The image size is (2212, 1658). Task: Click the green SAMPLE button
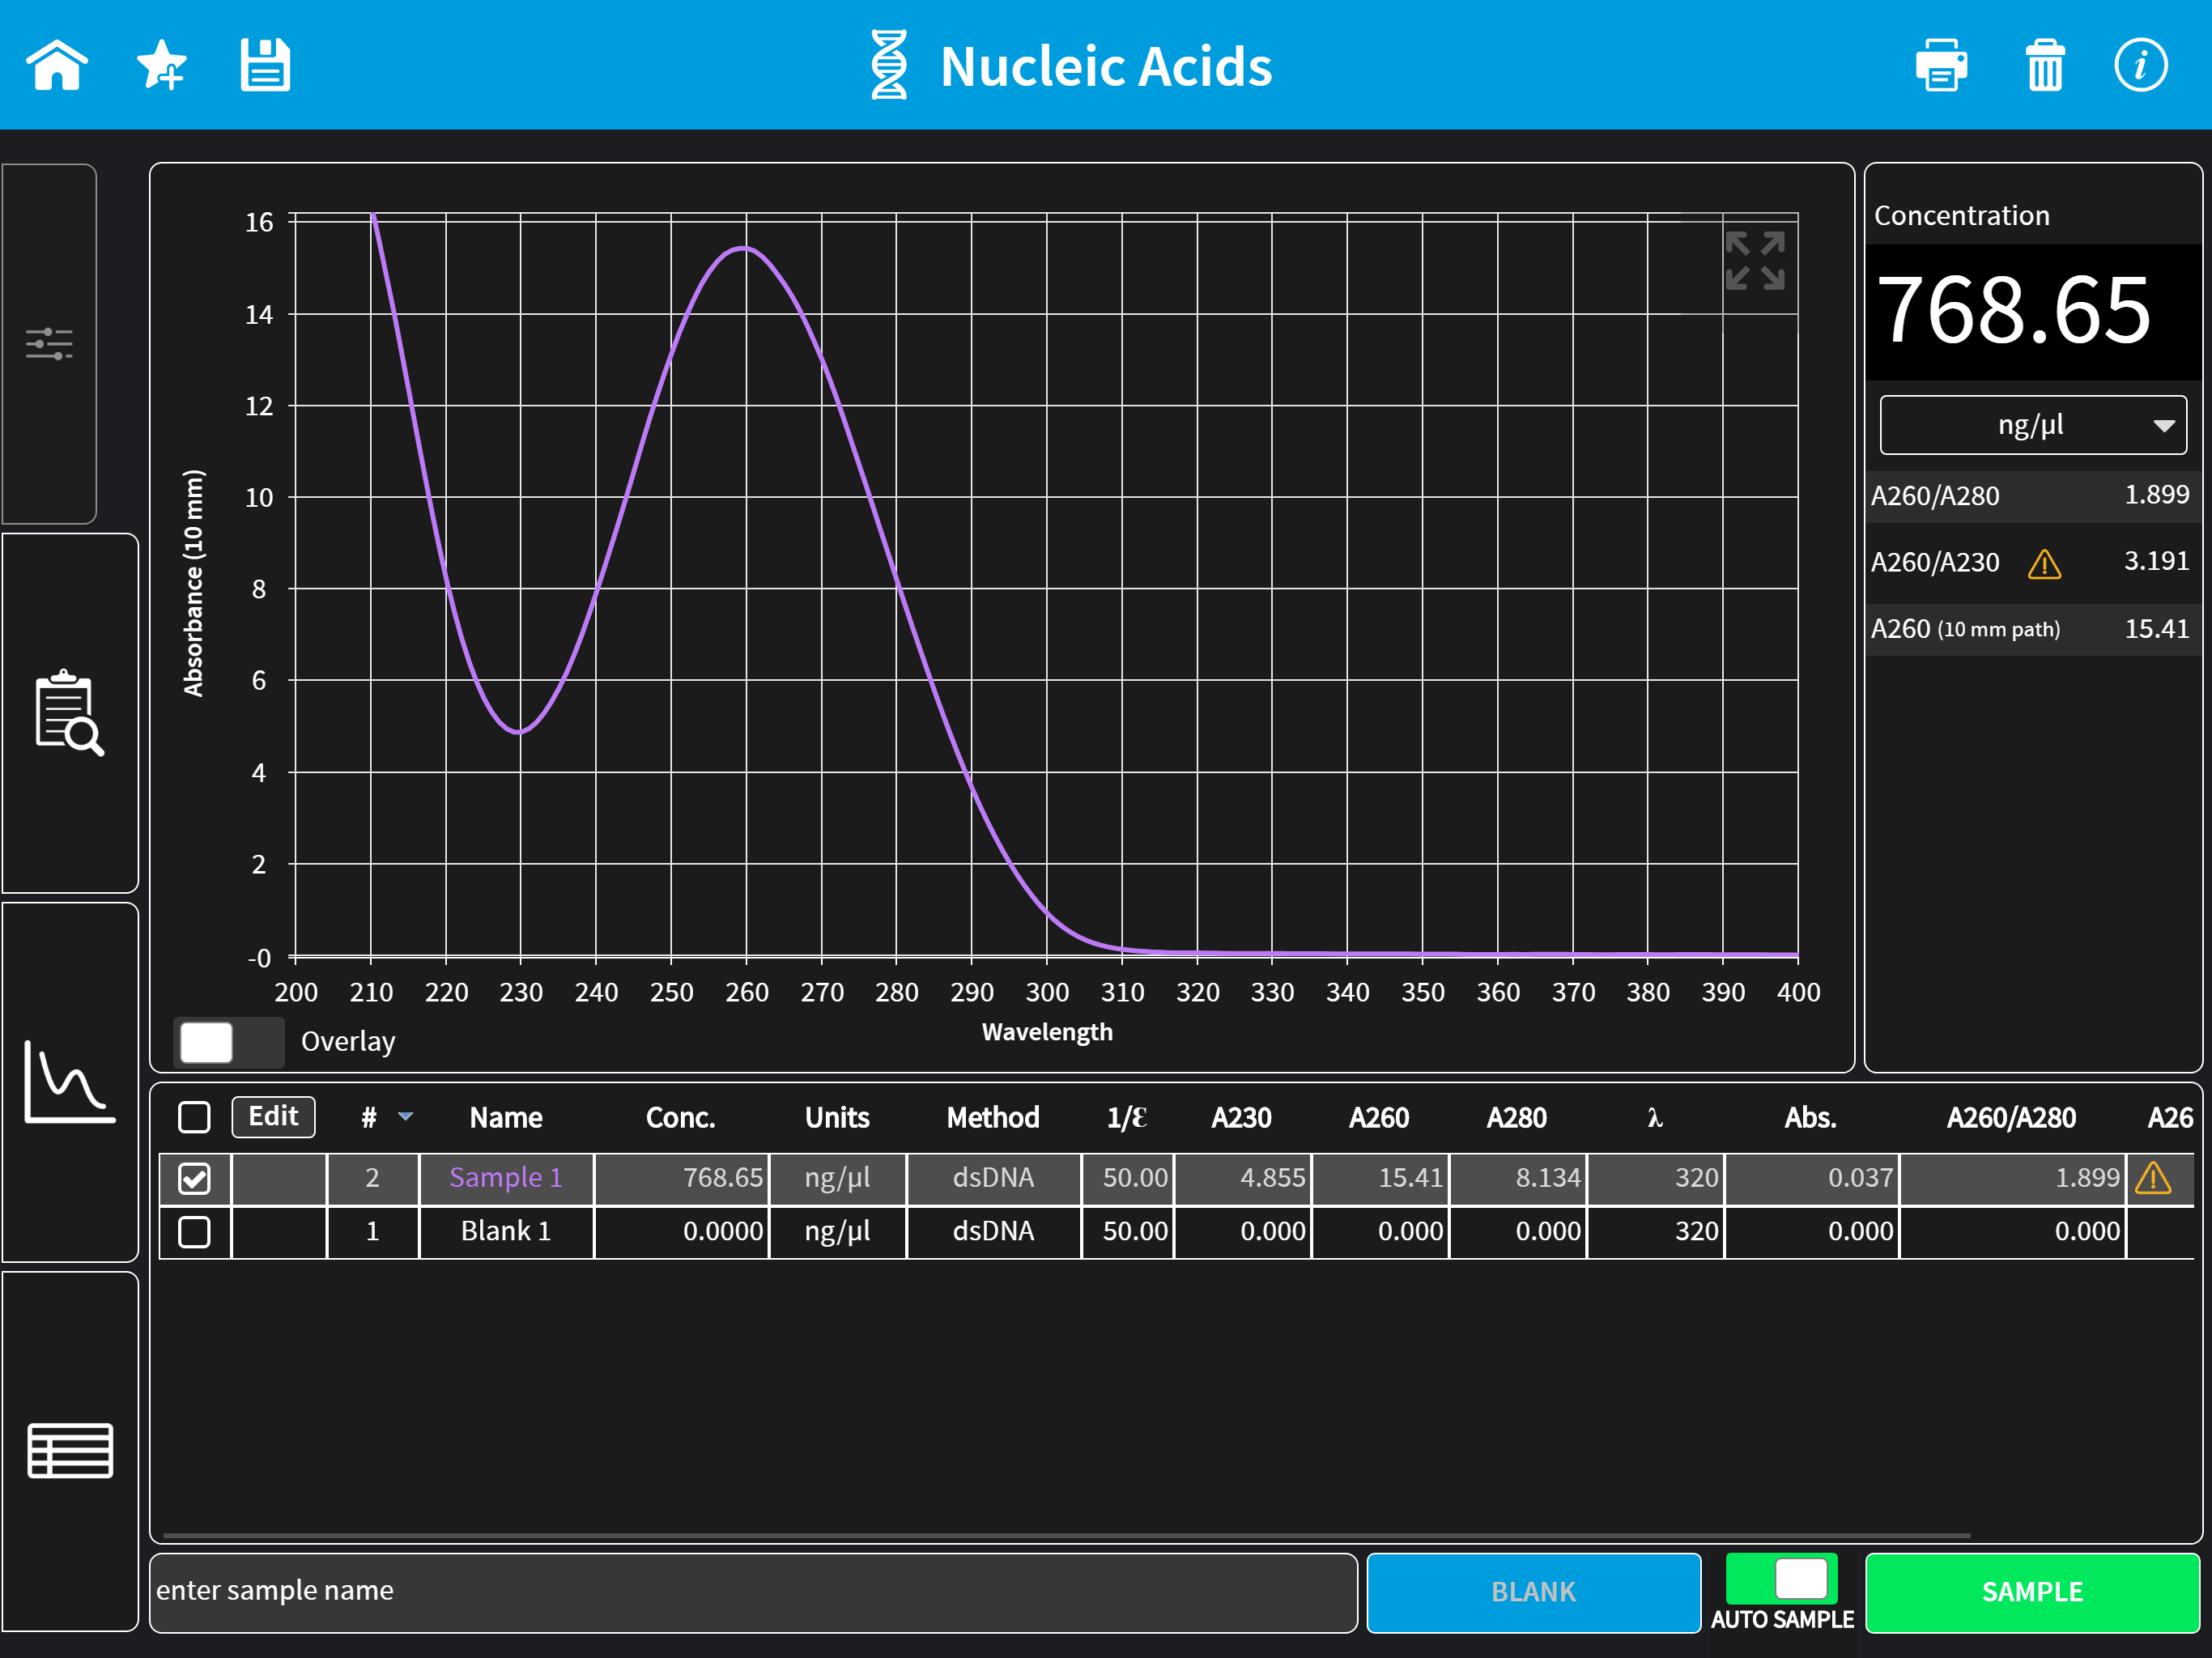tap(2032, 1592)
